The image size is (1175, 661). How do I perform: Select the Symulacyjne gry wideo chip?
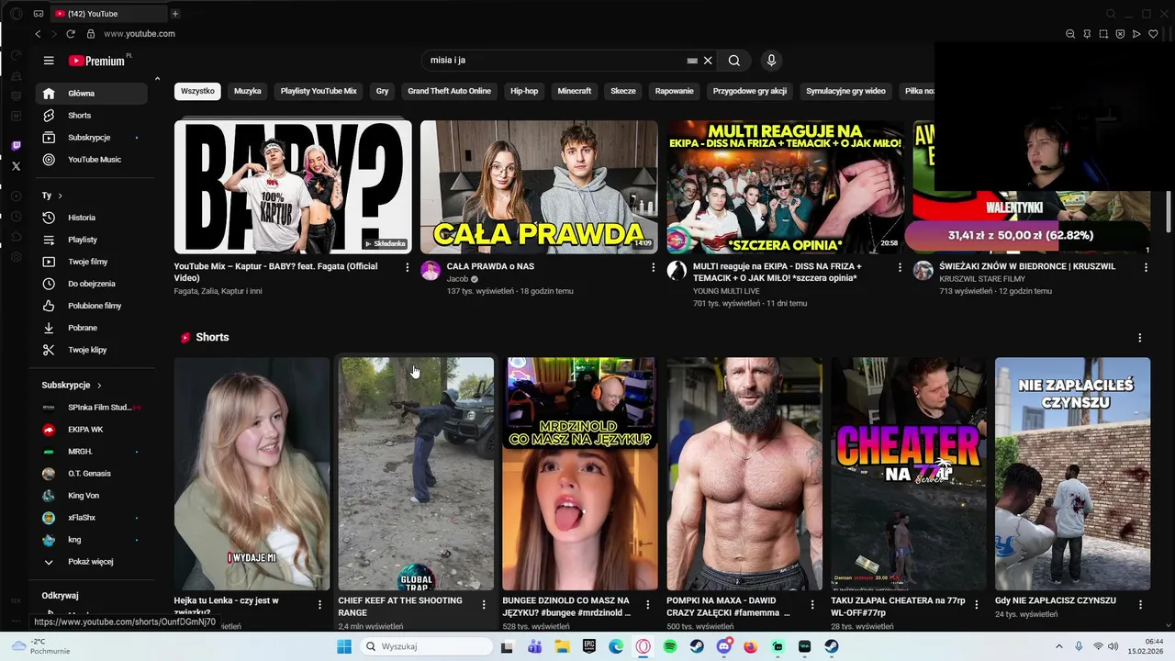click(845, 91)
